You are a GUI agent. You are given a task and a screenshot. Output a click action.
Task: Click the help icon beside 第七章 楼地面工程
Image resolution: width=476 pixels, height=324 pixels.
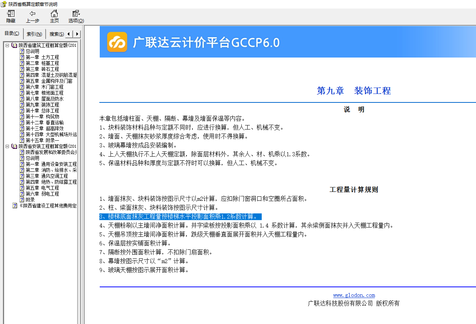coord(22,93)
